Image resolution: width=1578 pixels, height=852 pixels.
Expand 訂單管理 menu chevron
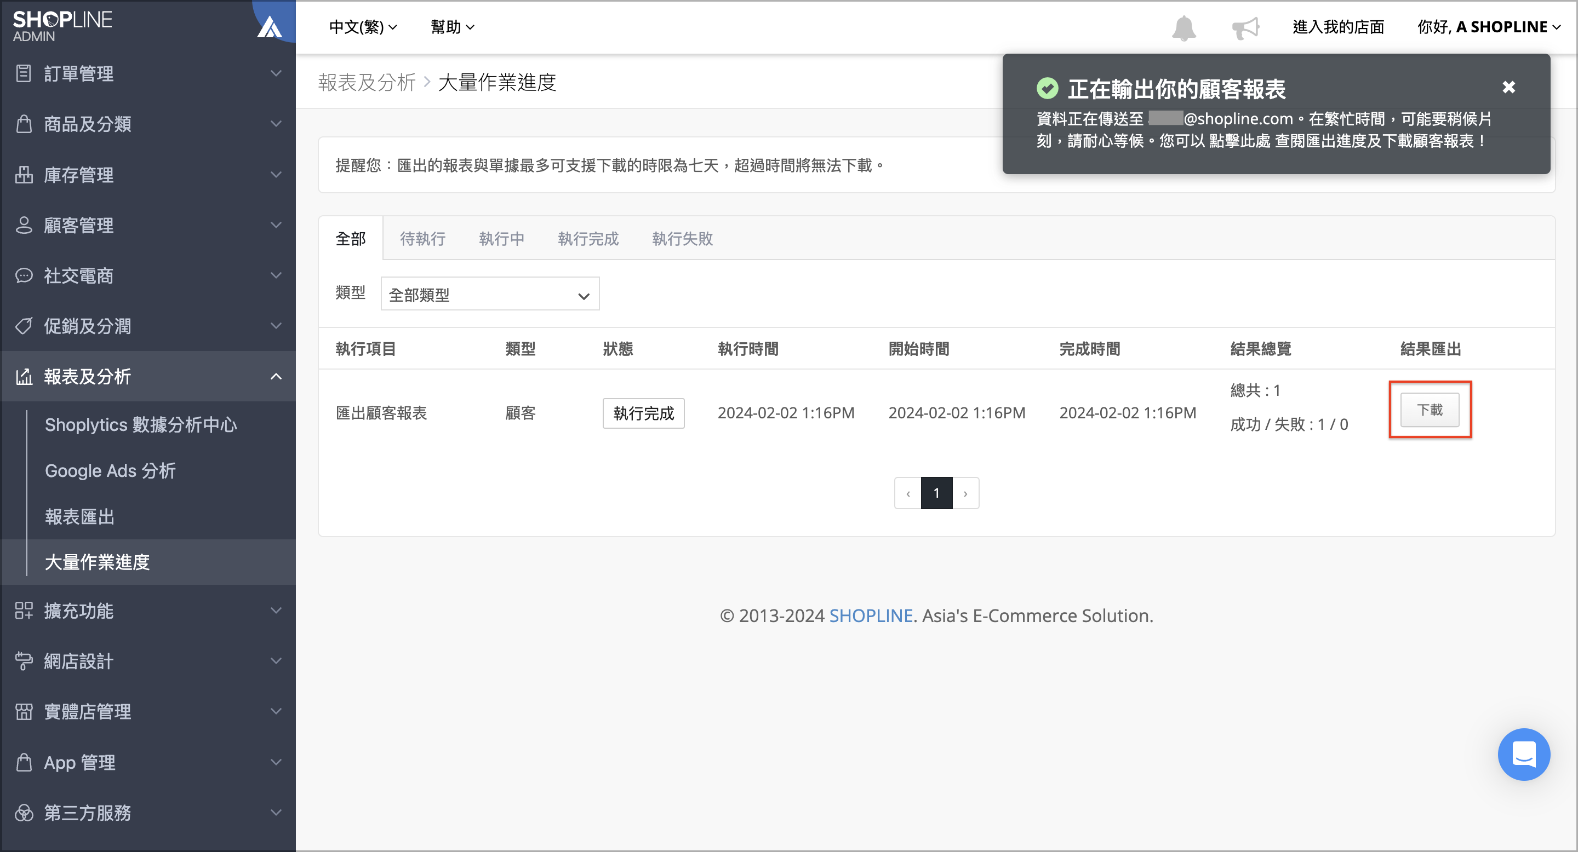click(x=276, y=73)
